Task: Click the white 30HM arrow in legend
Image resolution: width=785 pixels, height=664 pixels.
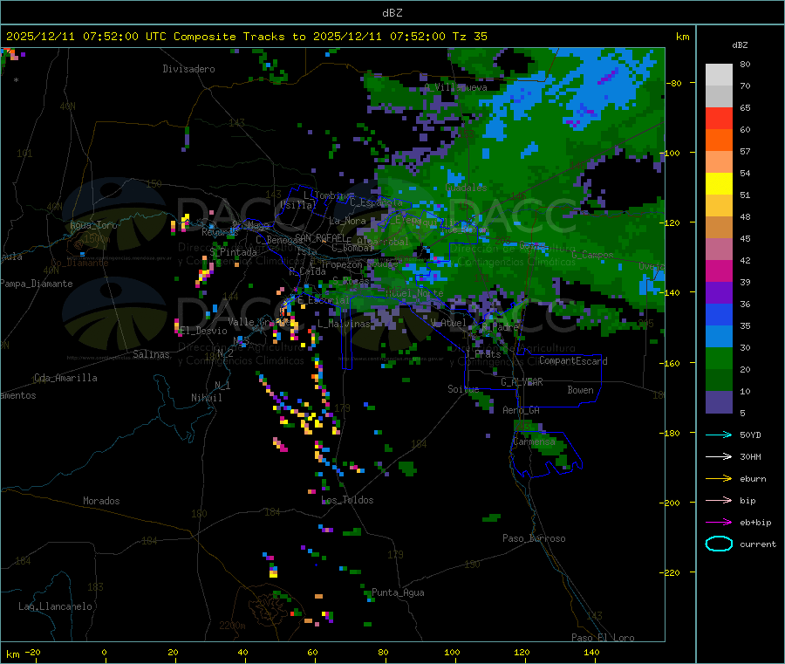Action: (x=719, y=456)
